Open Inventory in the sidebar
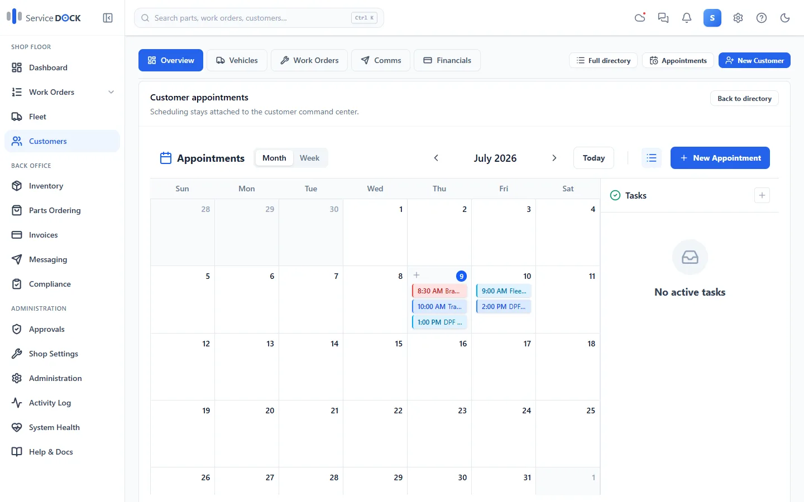This screenshot has width=804, height=502. pos(62,186)
